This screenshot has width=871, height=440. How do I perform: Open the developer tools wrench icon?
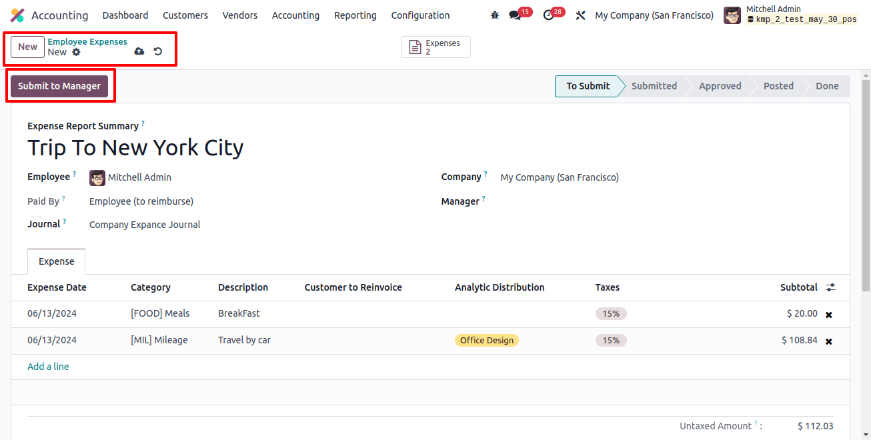[580, 15]
